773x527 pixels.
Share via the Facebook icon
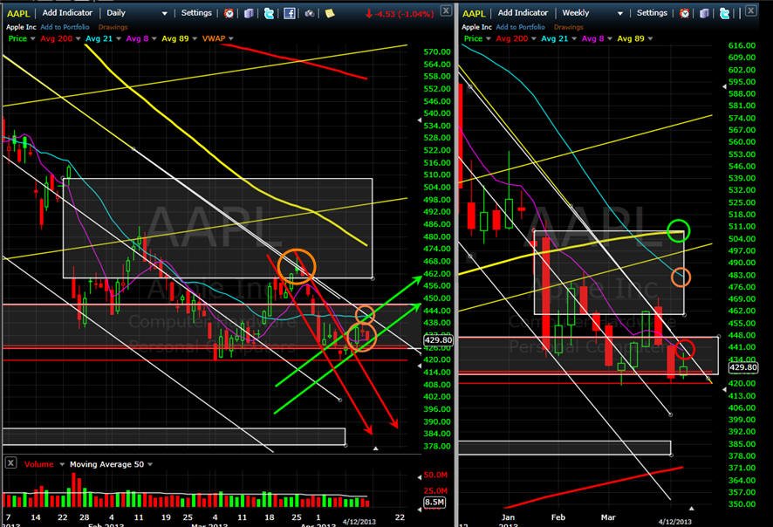pyautogui.click(x=290, y=13)
